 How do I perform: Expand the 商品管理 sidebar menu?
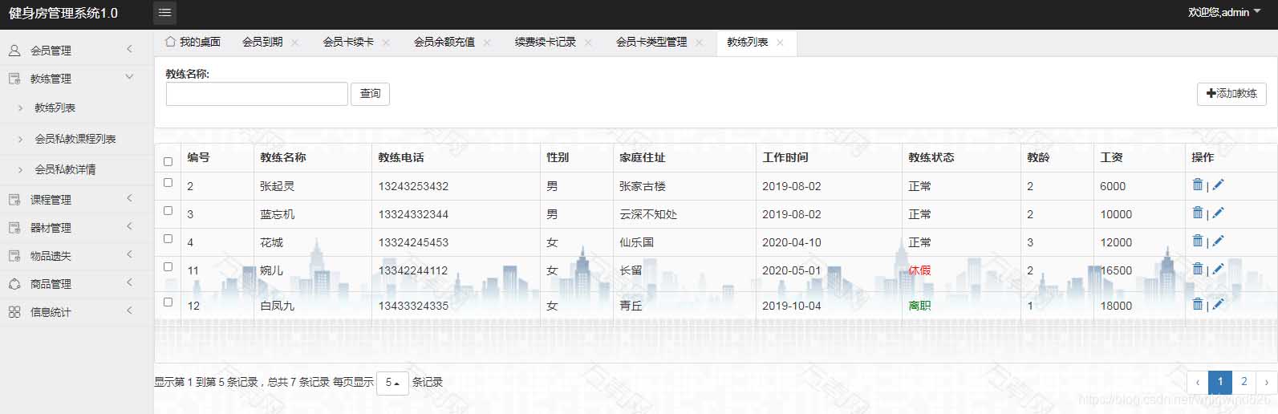(76, 283)
